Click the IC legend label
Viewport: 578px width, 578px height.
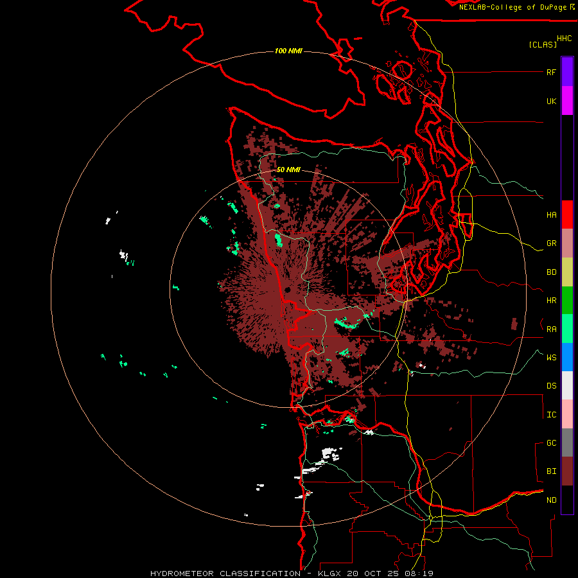click(552, 414)
